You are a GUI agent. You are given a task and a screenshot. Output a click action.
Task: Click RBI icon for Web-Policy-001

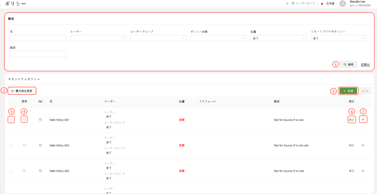tap(40, 119)
